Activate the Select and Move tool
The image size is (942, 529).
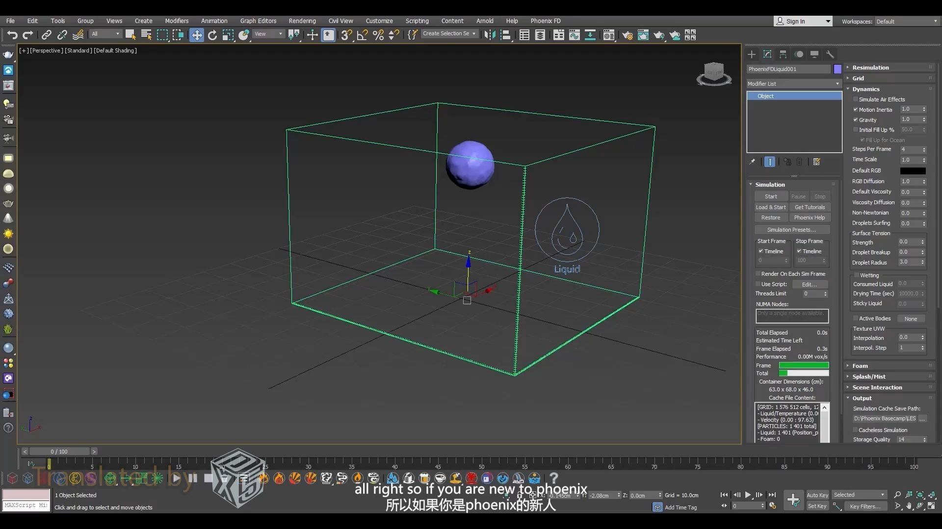[x=196, y=35]
